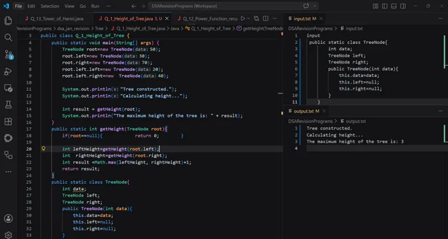Open the Tree folder breadcrumb
This screenshot has height=239, width=448.
tap(99, 28)
